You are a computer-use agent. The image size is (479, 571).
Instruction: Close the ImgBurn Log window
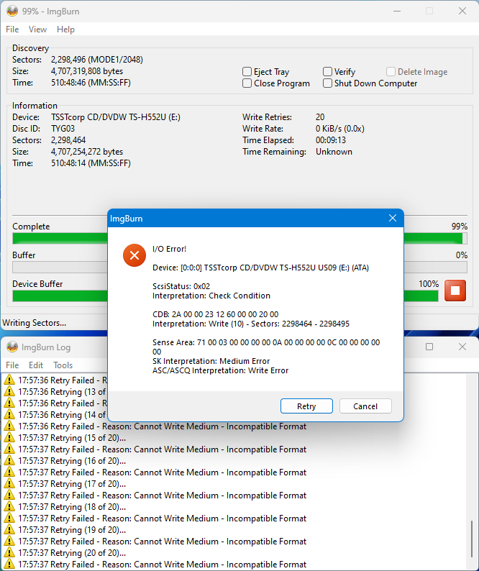[462, 347]
